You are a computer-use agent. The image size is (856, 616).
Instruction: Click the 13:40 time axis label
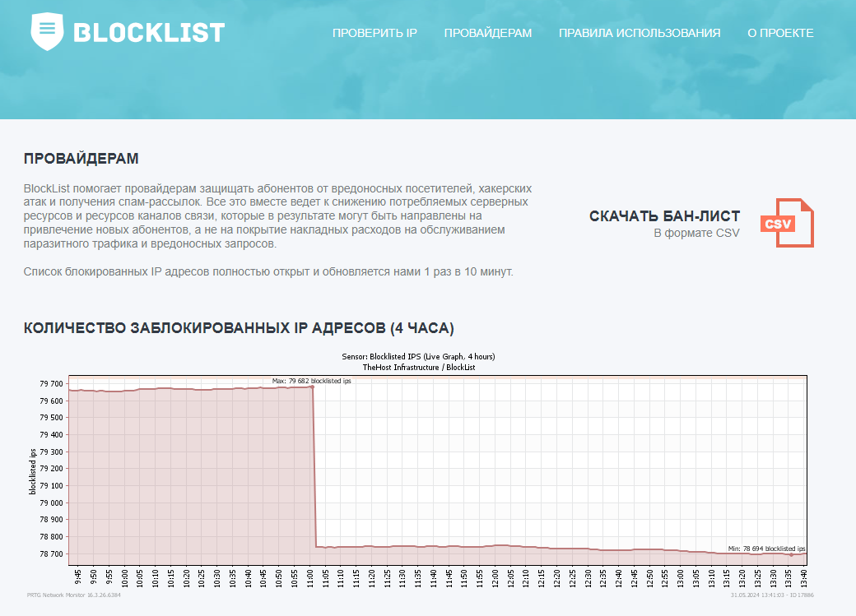pos(803,578)
